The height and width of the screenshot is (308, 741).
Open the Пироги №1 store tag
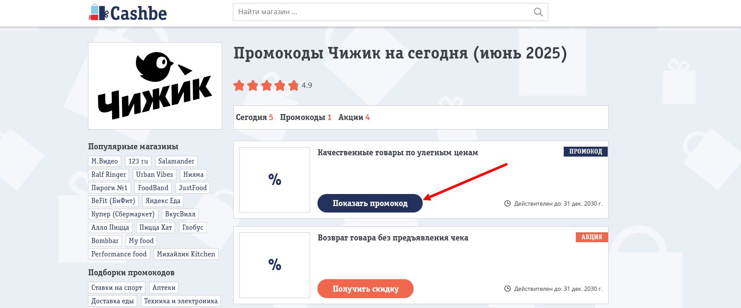[110, 188]
